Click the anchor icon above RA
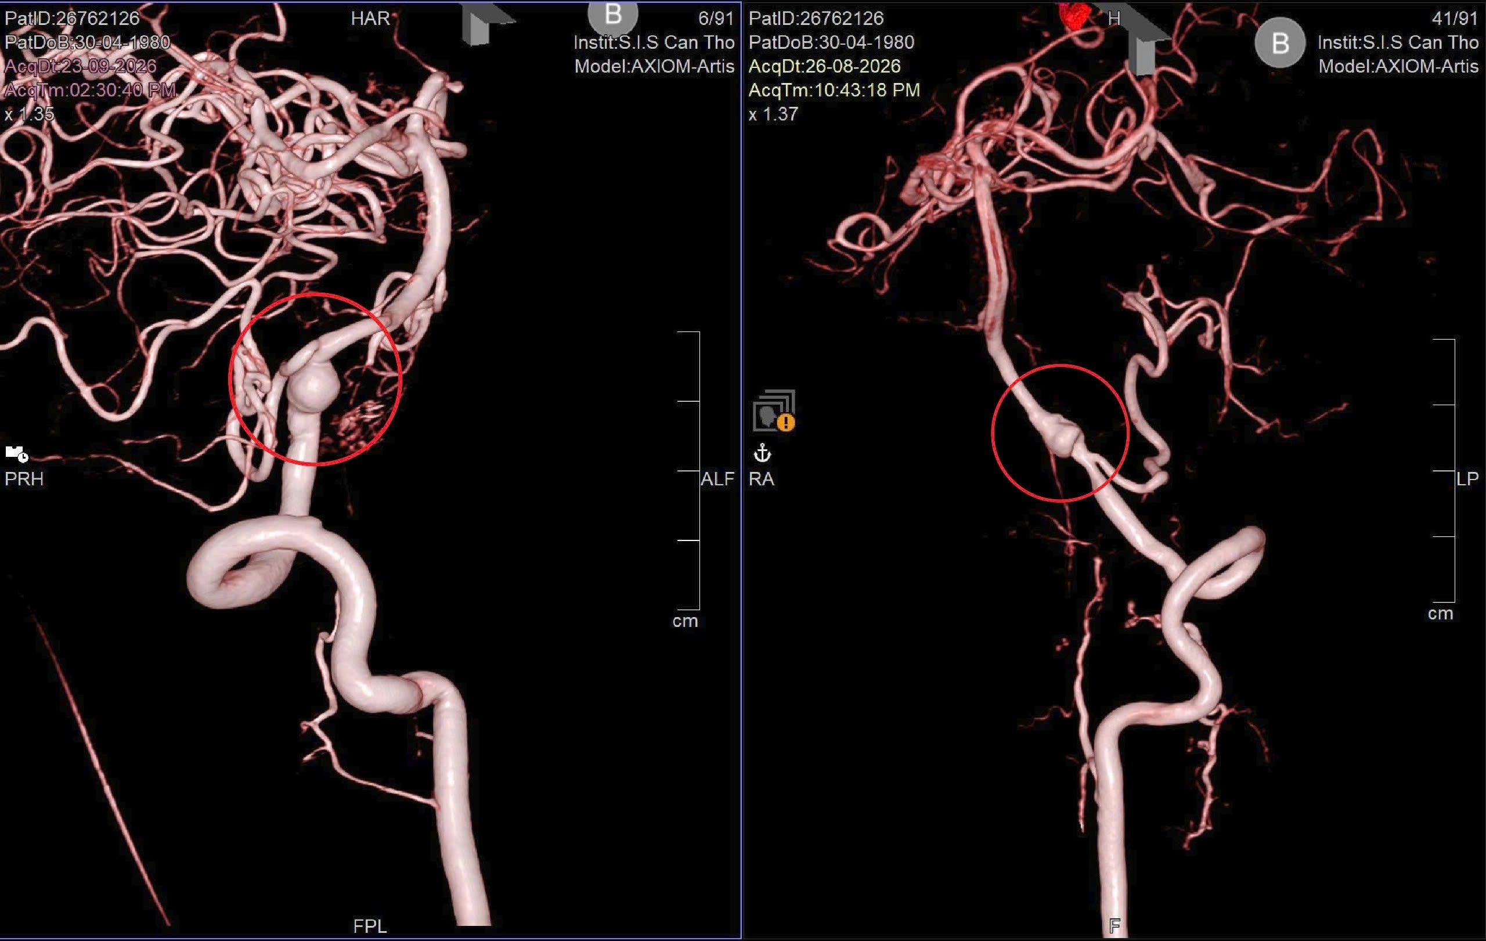1486x941 pixels. 763,453
